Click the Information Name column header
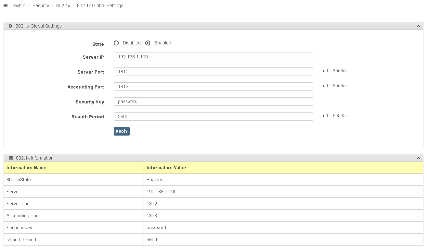 26,168
